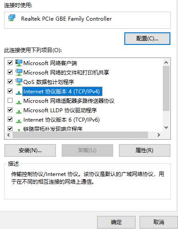
Task: Toggle the Internet 协议版本 6 checkbox
Action: (x=10, y=119)
